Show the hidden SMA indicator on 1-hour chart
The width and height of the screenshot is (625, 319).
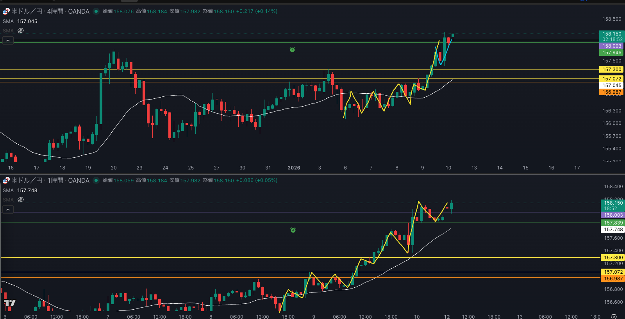pos(21,200)
